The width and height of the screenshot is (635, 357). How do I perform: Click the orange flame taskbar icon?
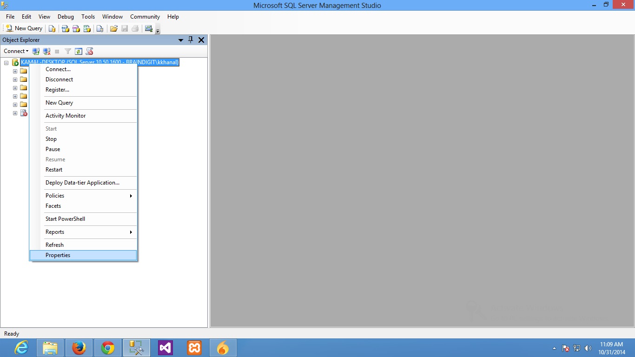tap(223, 348)
